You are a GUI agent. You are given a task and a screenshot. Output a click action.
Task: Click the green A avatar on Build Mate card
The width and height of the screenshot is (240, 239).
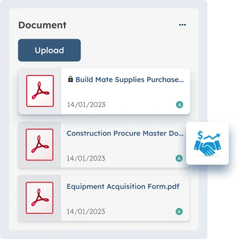pos(180,105)
